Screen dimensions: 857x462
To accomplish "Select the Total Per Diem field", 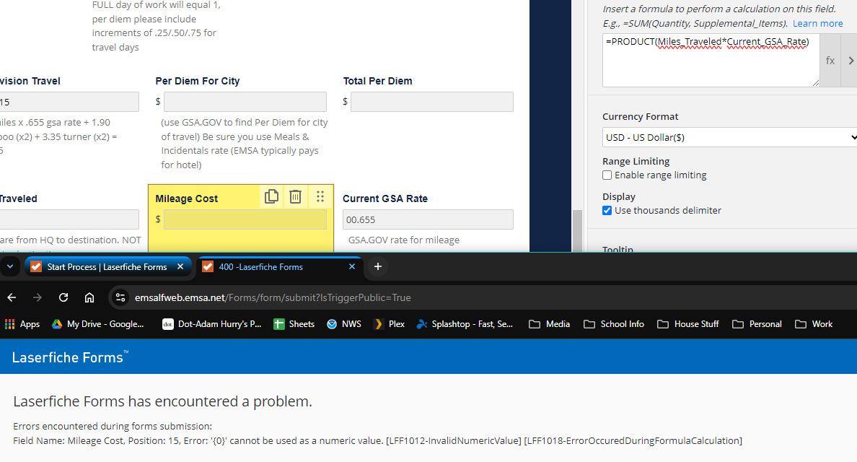I will [x=432, y=102].
